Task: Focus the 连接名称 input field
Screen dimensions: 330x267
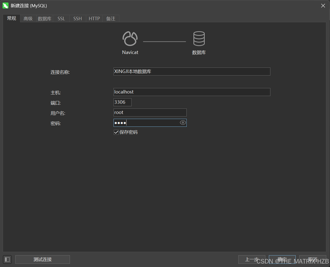Action: coord(192,71)
